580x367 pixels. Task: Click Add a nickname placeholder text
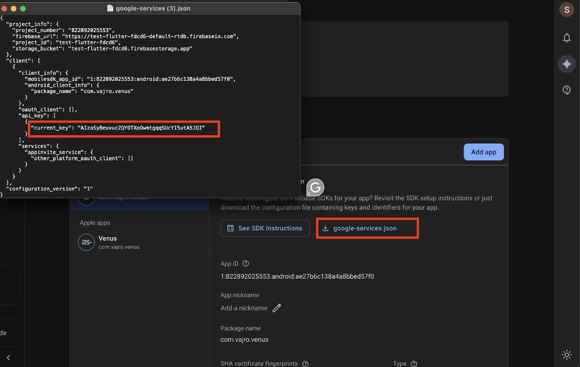(244, 308)
